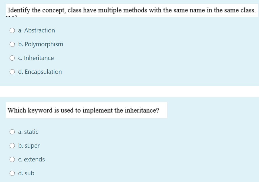Select radio button for option b. super
The height and width of the screenshot is (182, 259).
[12, 145]
